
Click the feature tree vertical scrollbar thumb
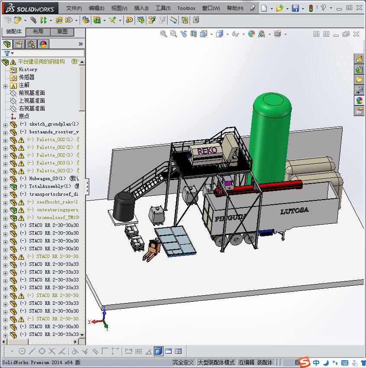tap(82, 89)
